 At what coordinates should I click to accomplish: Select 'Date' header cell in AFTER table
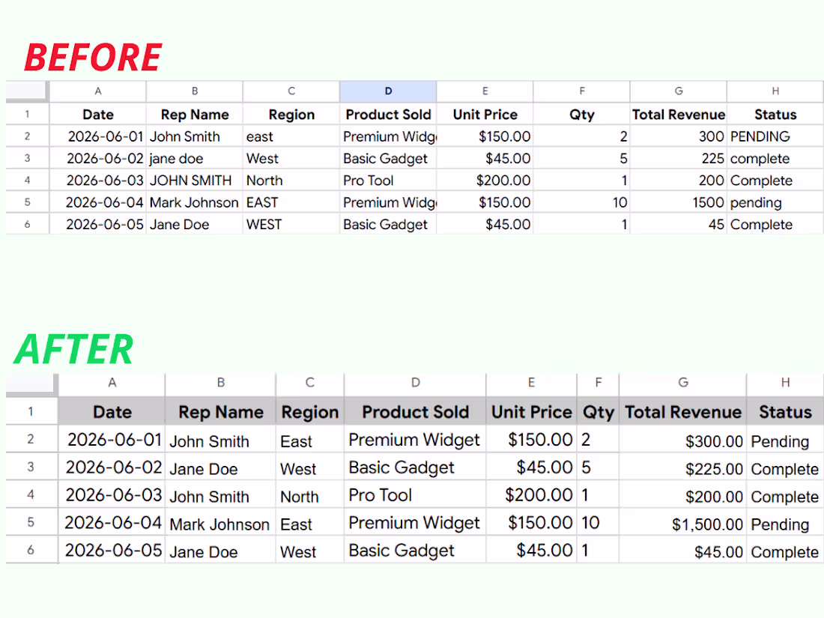click(x=112, y=411)
